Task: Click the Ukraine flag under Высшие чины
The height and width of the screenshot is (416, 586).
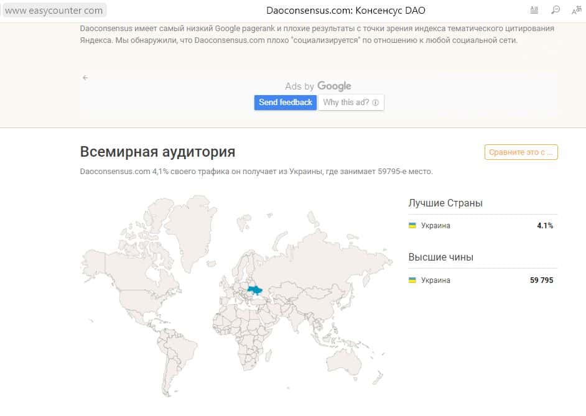Action: tap(412, 280)
